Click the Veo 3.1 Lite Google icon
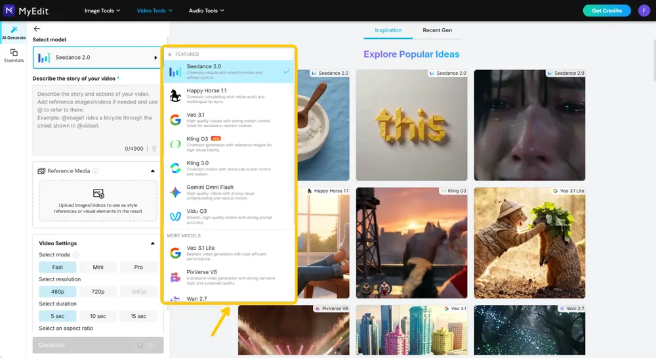The image size is (656, 358). [x=175, y=252]
